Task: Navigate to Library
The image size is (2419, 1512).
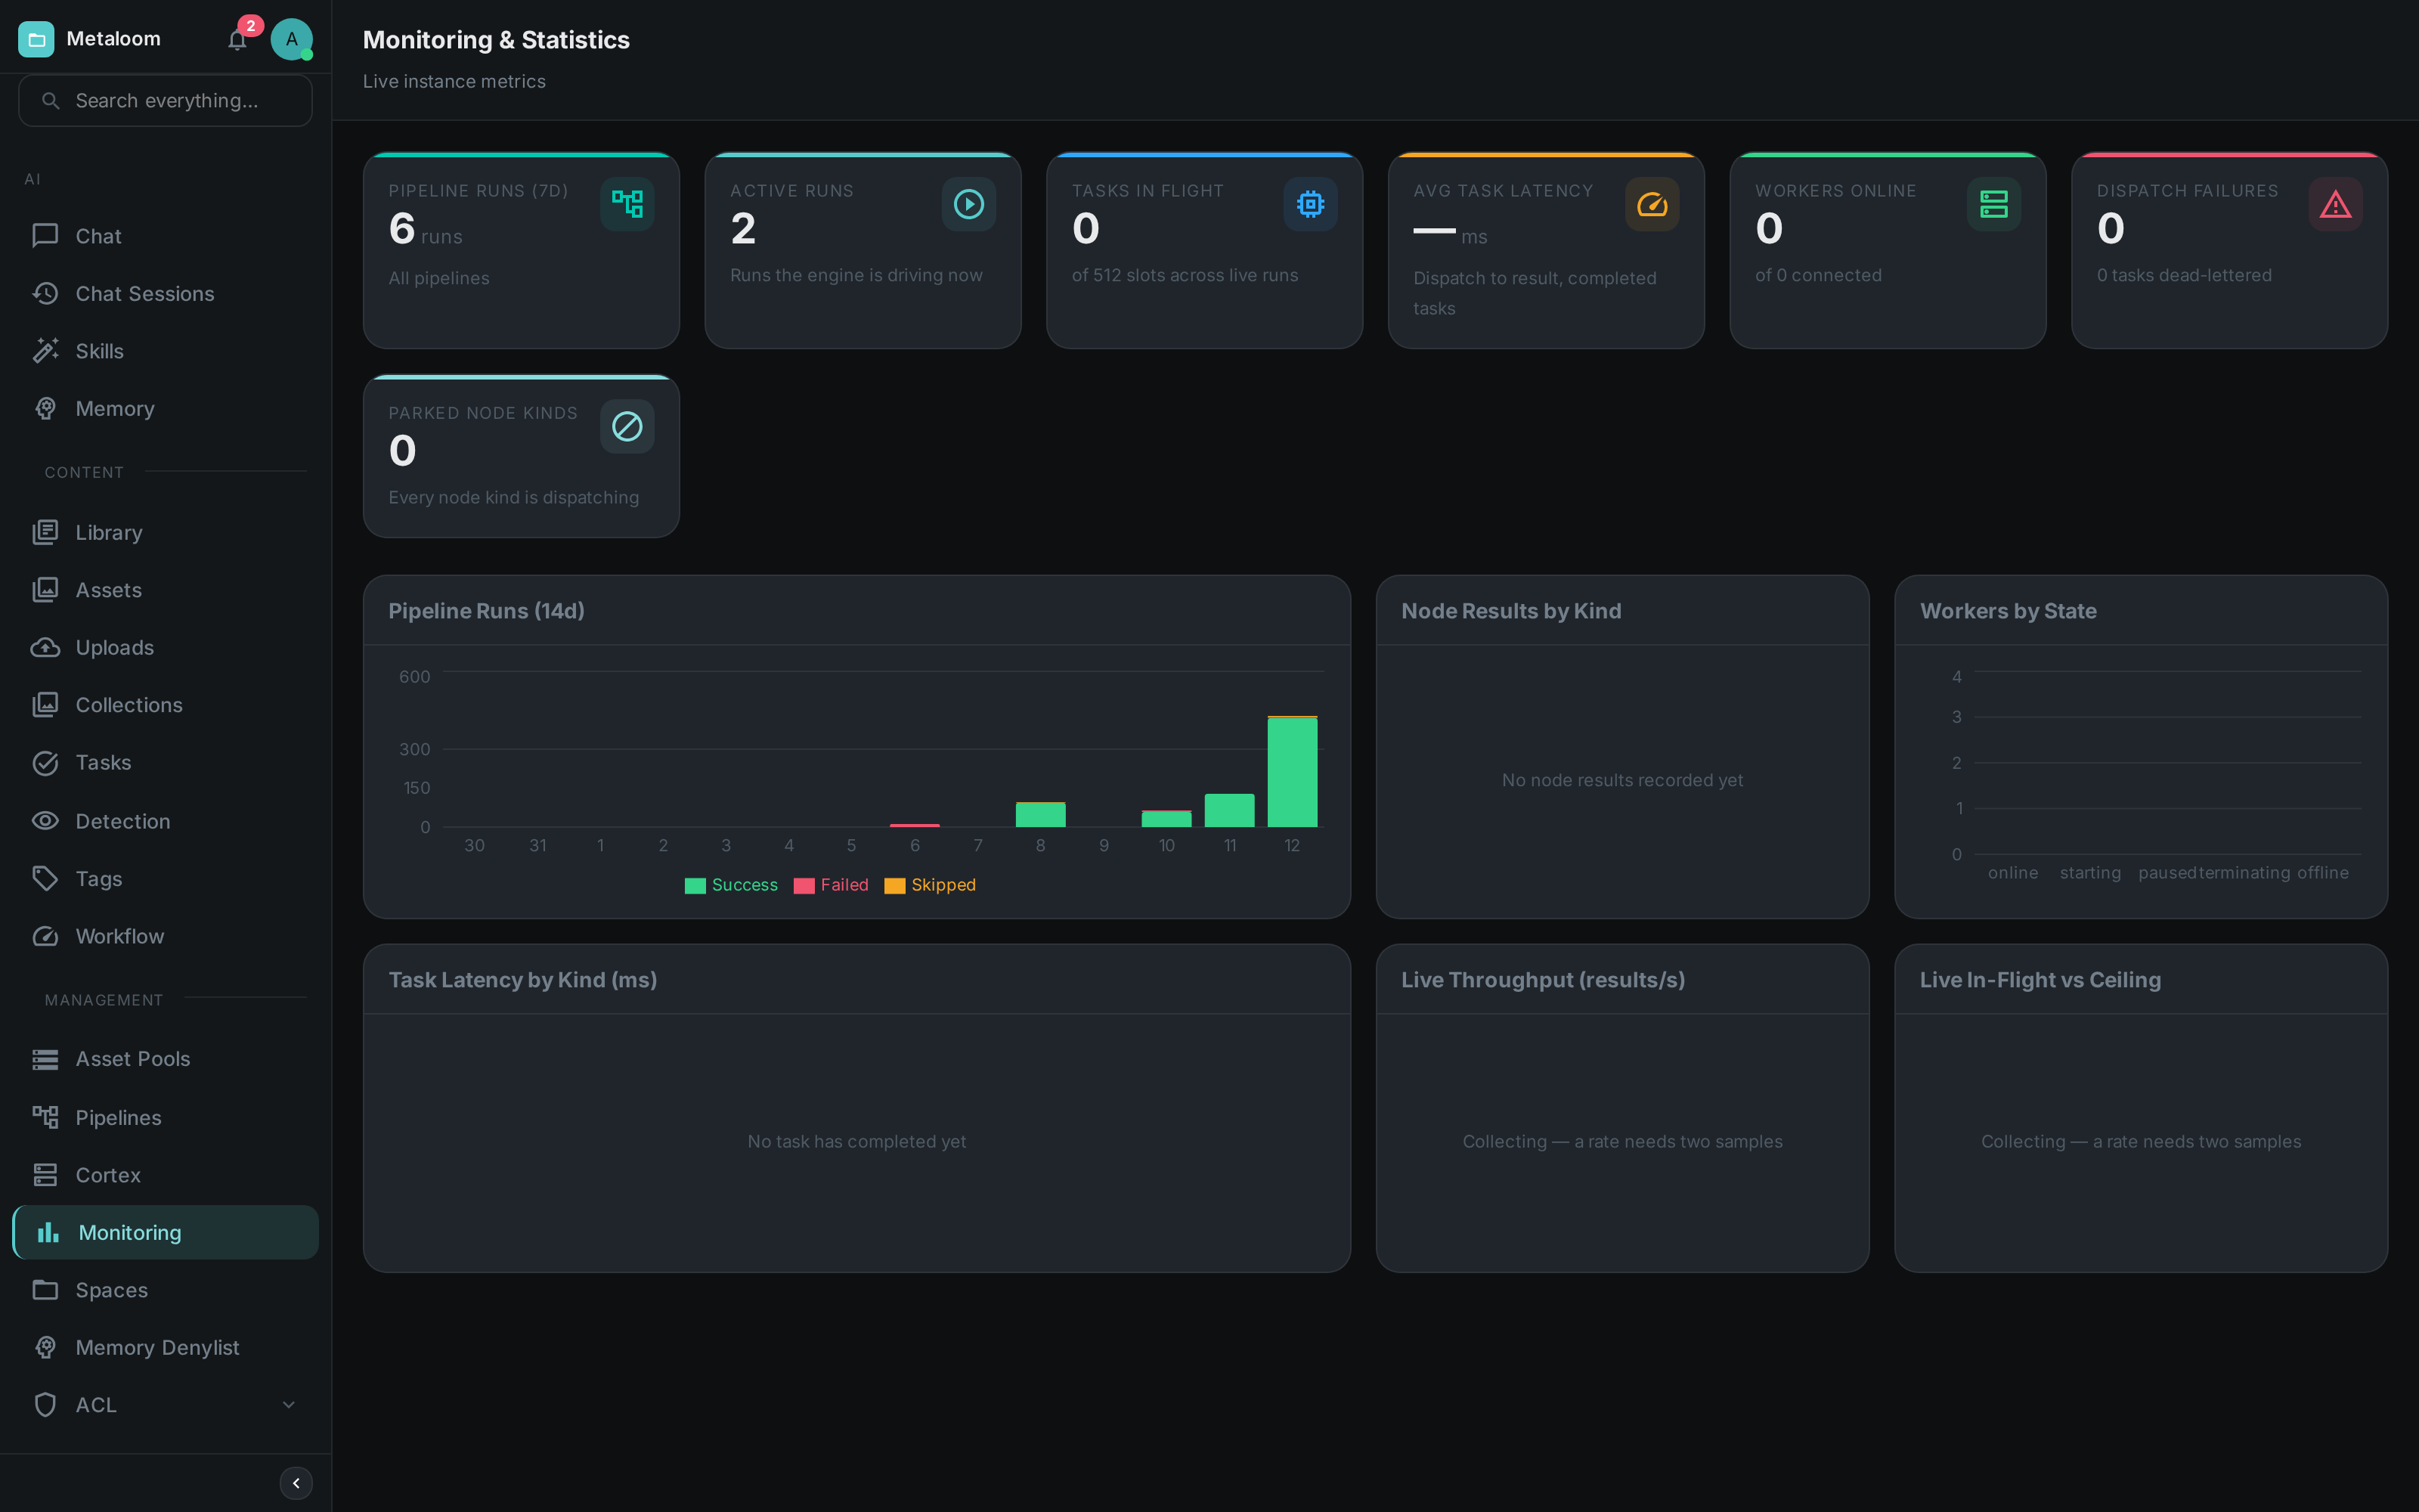Action: pyautogui.click(x=165, y=532)
